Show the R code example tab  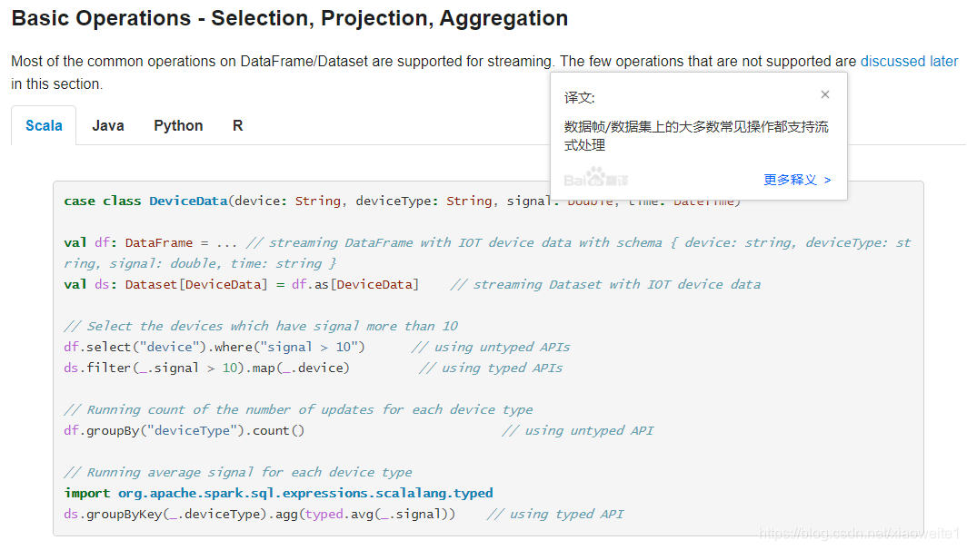(237, 126)
